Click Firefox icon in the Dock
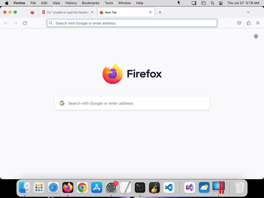 tap(68, 187)
